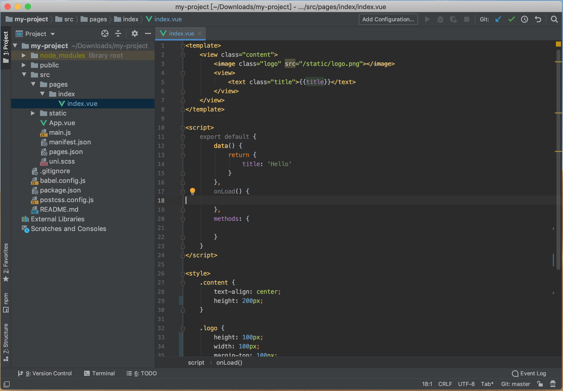Click the Add Configuration button
The height and width of the screenshot is (391, 563).
click(x=388, y=19)
